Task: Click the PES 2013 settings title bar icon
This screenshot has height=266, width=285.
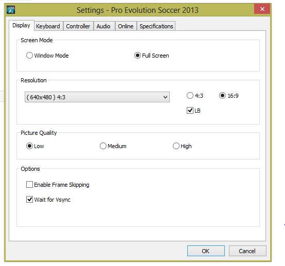Action: 11,10
